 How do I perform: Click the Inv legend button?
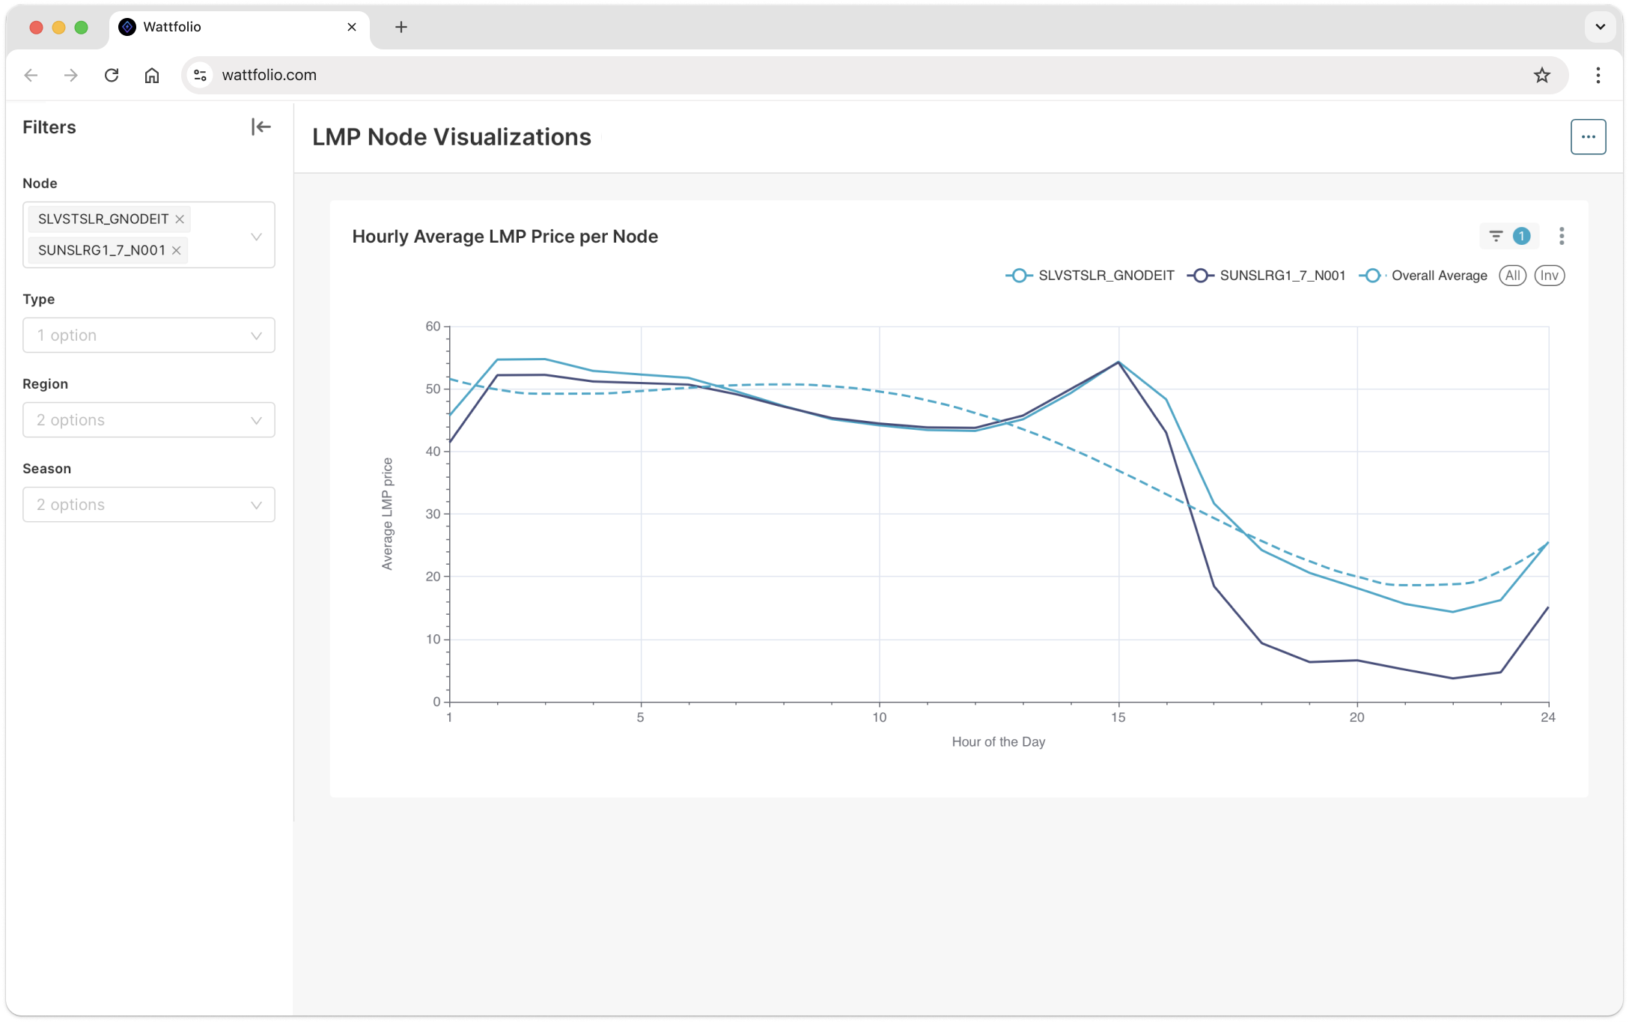(x=1549, y=276)
